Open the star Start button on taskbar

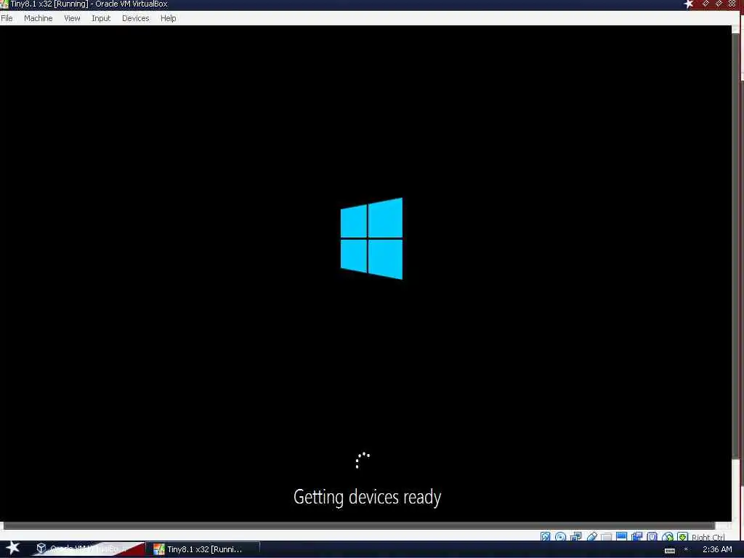tap(12, 548)
